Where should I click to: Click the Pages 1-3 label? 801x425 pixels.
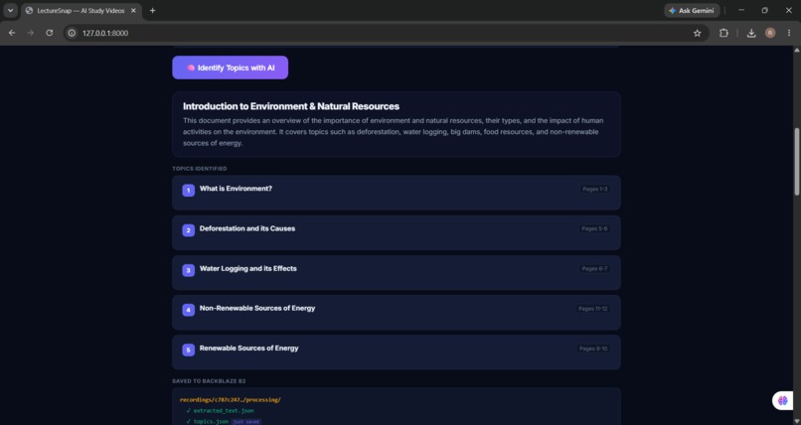coord(594,189)
